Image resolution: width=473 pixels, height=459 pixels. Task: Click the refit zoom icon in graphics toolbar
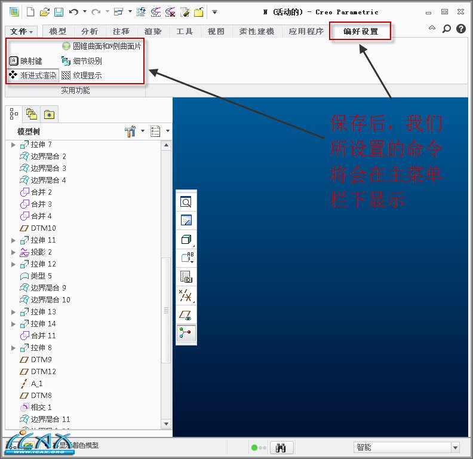pos(186,202)
